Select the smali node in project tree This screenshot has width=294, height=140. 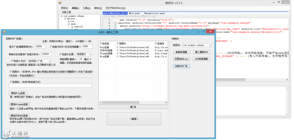[x=73, y=24]
